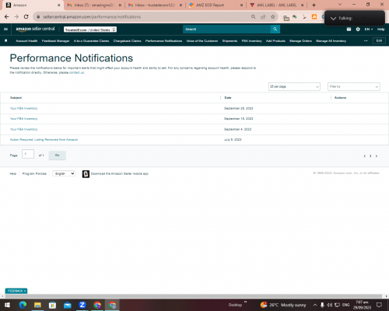
Task: Open the 25 per page dropdown
Action: coord(294,86)
